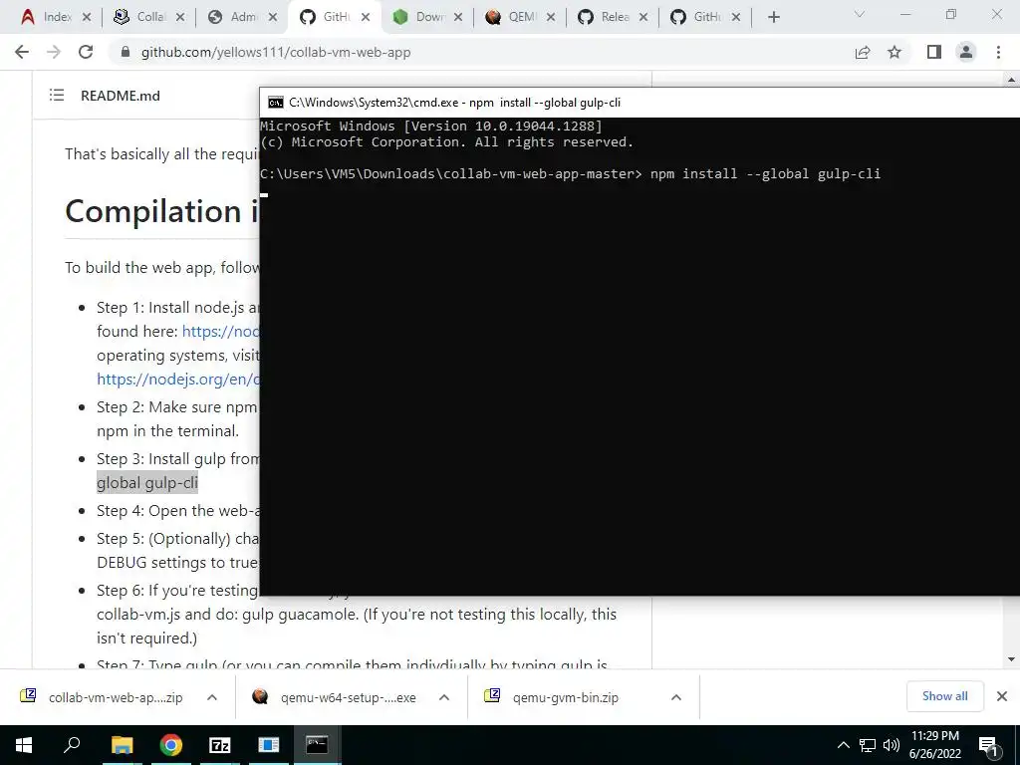Click the highlighted 'global gulp-cli' text
The image size is (1020, 765).
(147, 483)
